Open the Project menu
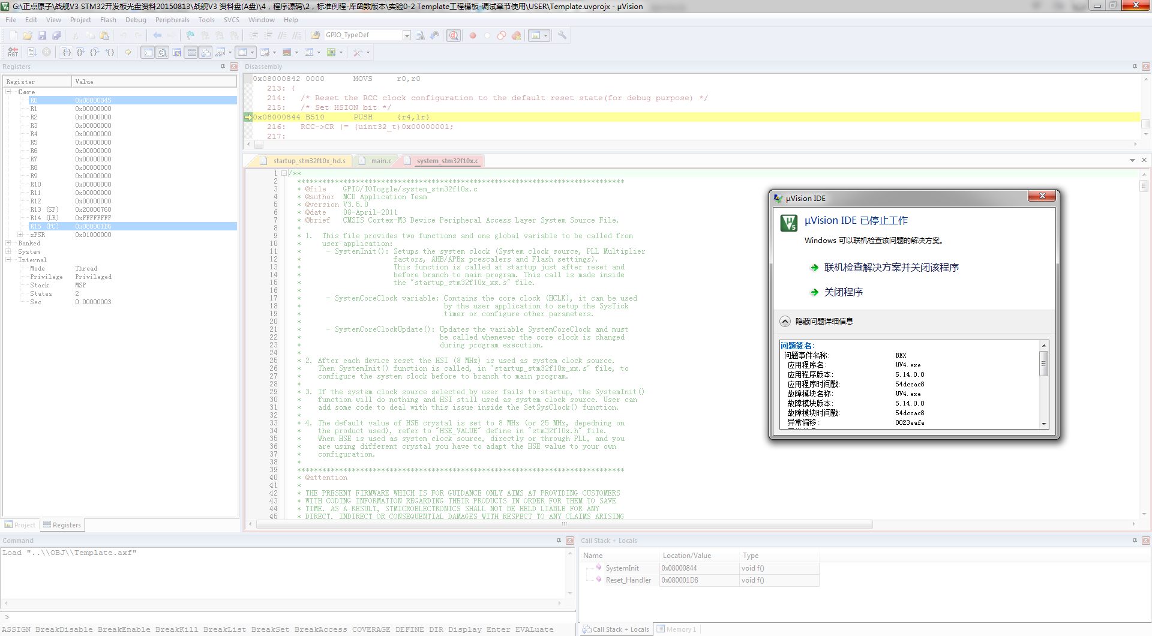This screenshot has height=636, width=1152. click(80, 20)
